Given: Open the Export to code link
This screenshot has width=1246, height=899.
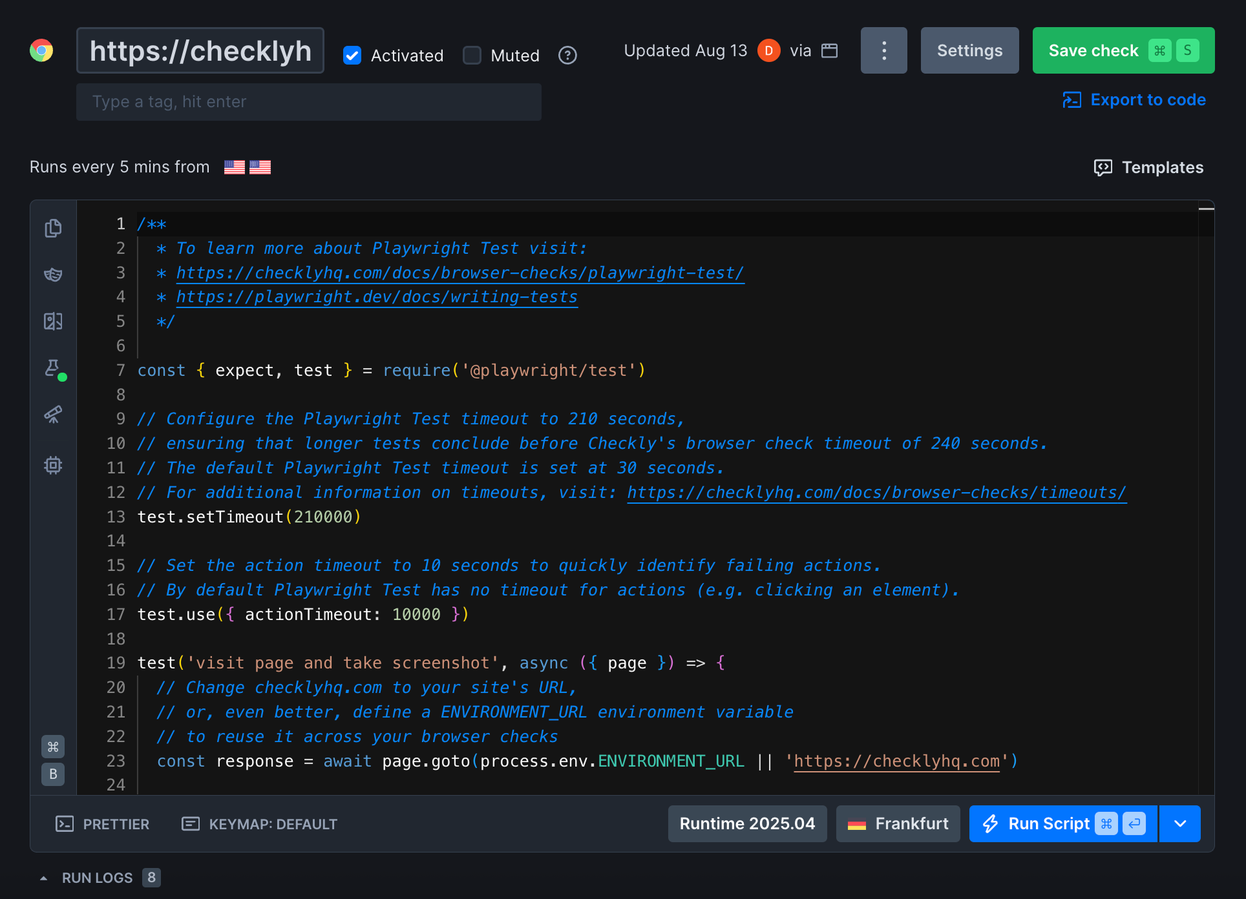Looking at the screenshot, I should click(x=1134, y=99).
